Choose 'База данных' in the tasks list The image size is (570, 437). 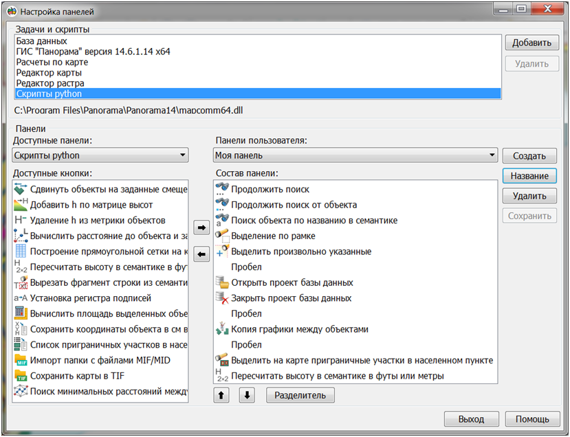(41, 41)
